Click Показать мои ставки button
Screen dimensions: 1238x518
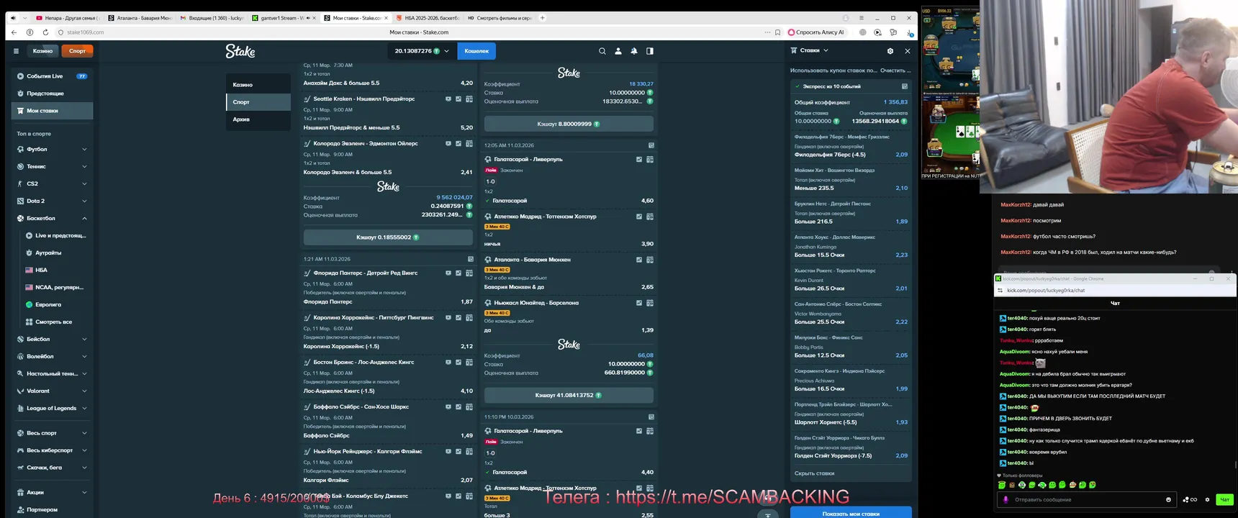851,513
